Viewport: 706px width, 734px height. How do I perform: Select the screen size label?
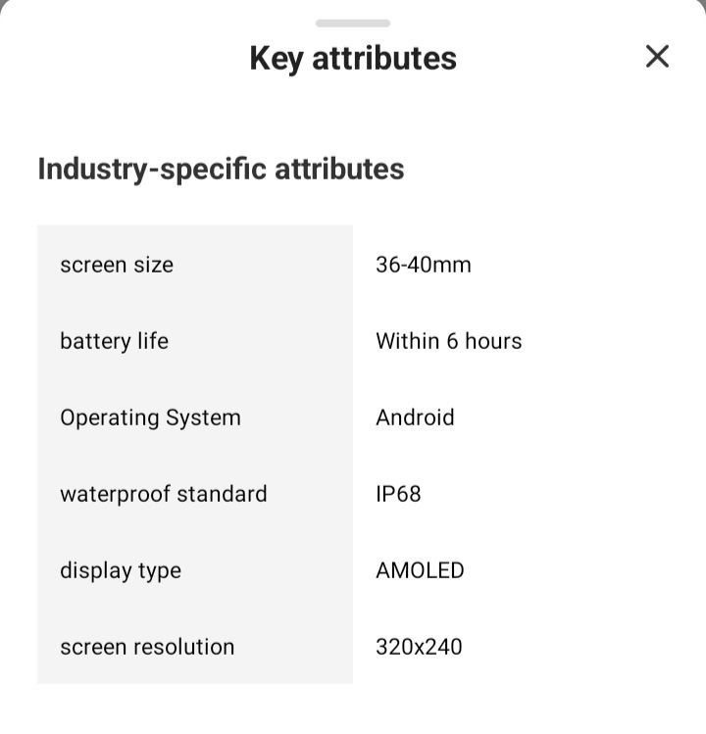point(117,265)
